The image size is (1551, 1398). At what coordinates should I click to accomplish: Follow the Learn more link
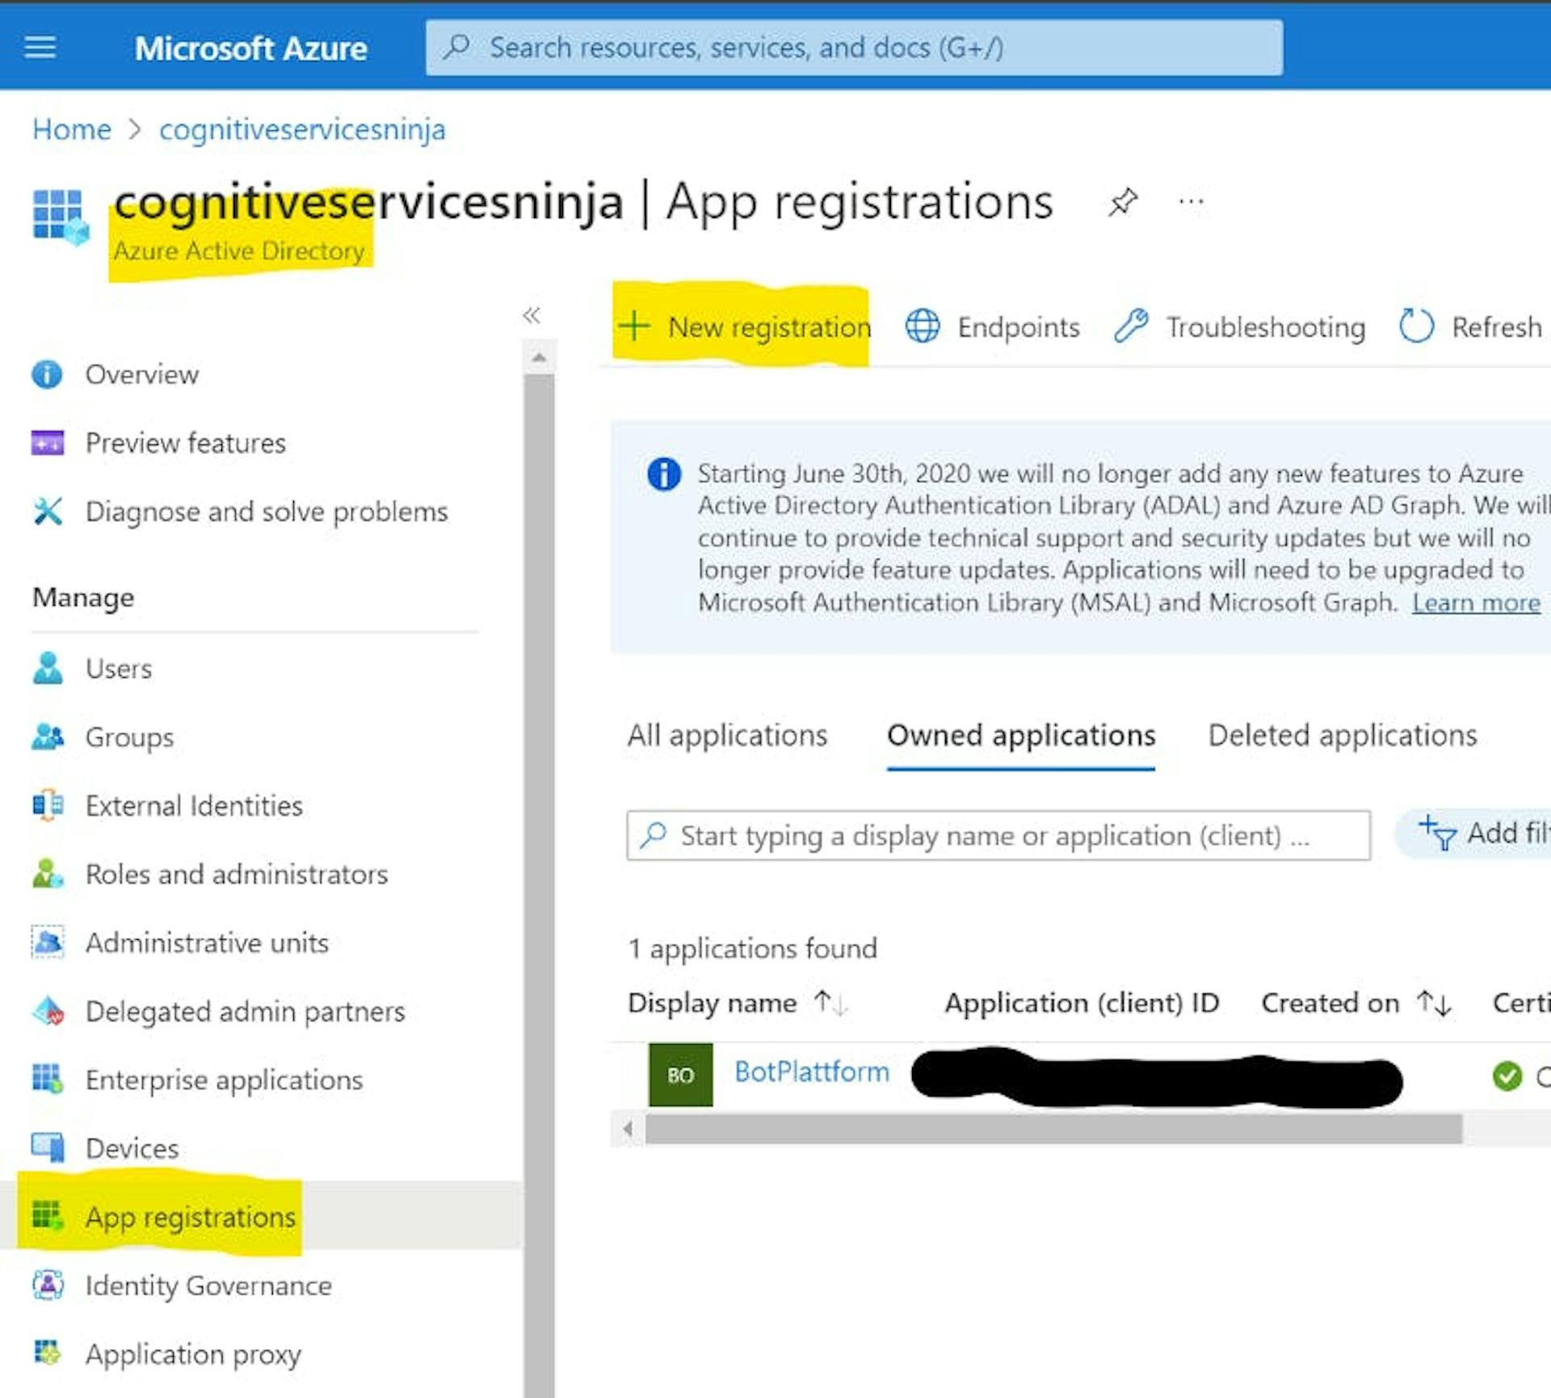[1476, 603]
